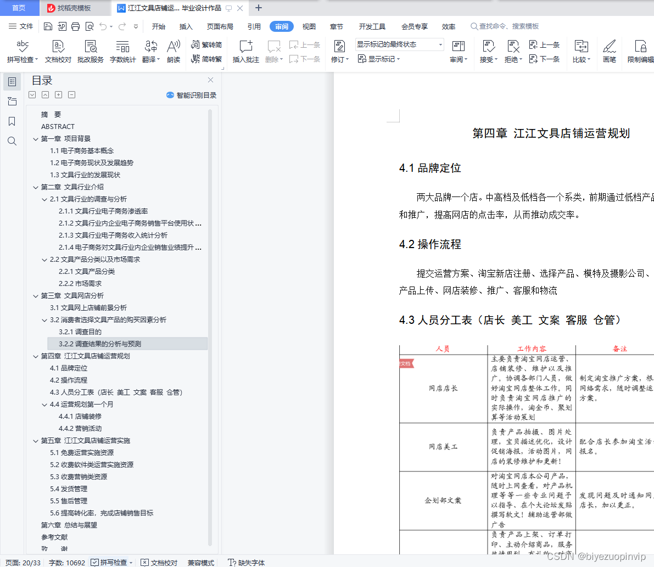Collapse 2.1 文具行业的调查与分析 node
The image size is (654, 567).
(x=44, y=199)
